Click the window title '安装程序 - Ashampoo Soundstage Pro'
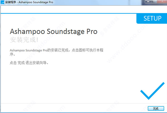 click(x=29, y=2)
